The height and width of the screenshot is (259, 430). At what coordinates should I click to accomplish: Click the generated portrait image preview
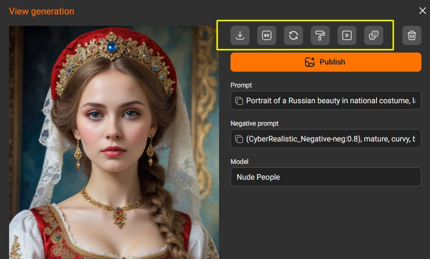[x=114, y=142]
